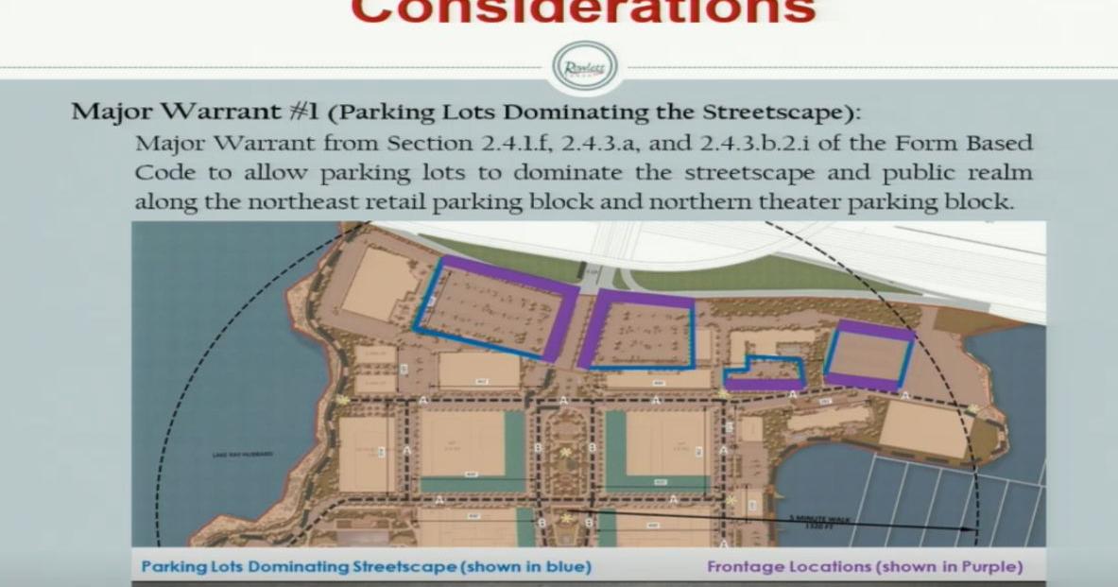Click the '5 MINUTE WALK' distance label

pyautogui.click(x=822, y=519)
